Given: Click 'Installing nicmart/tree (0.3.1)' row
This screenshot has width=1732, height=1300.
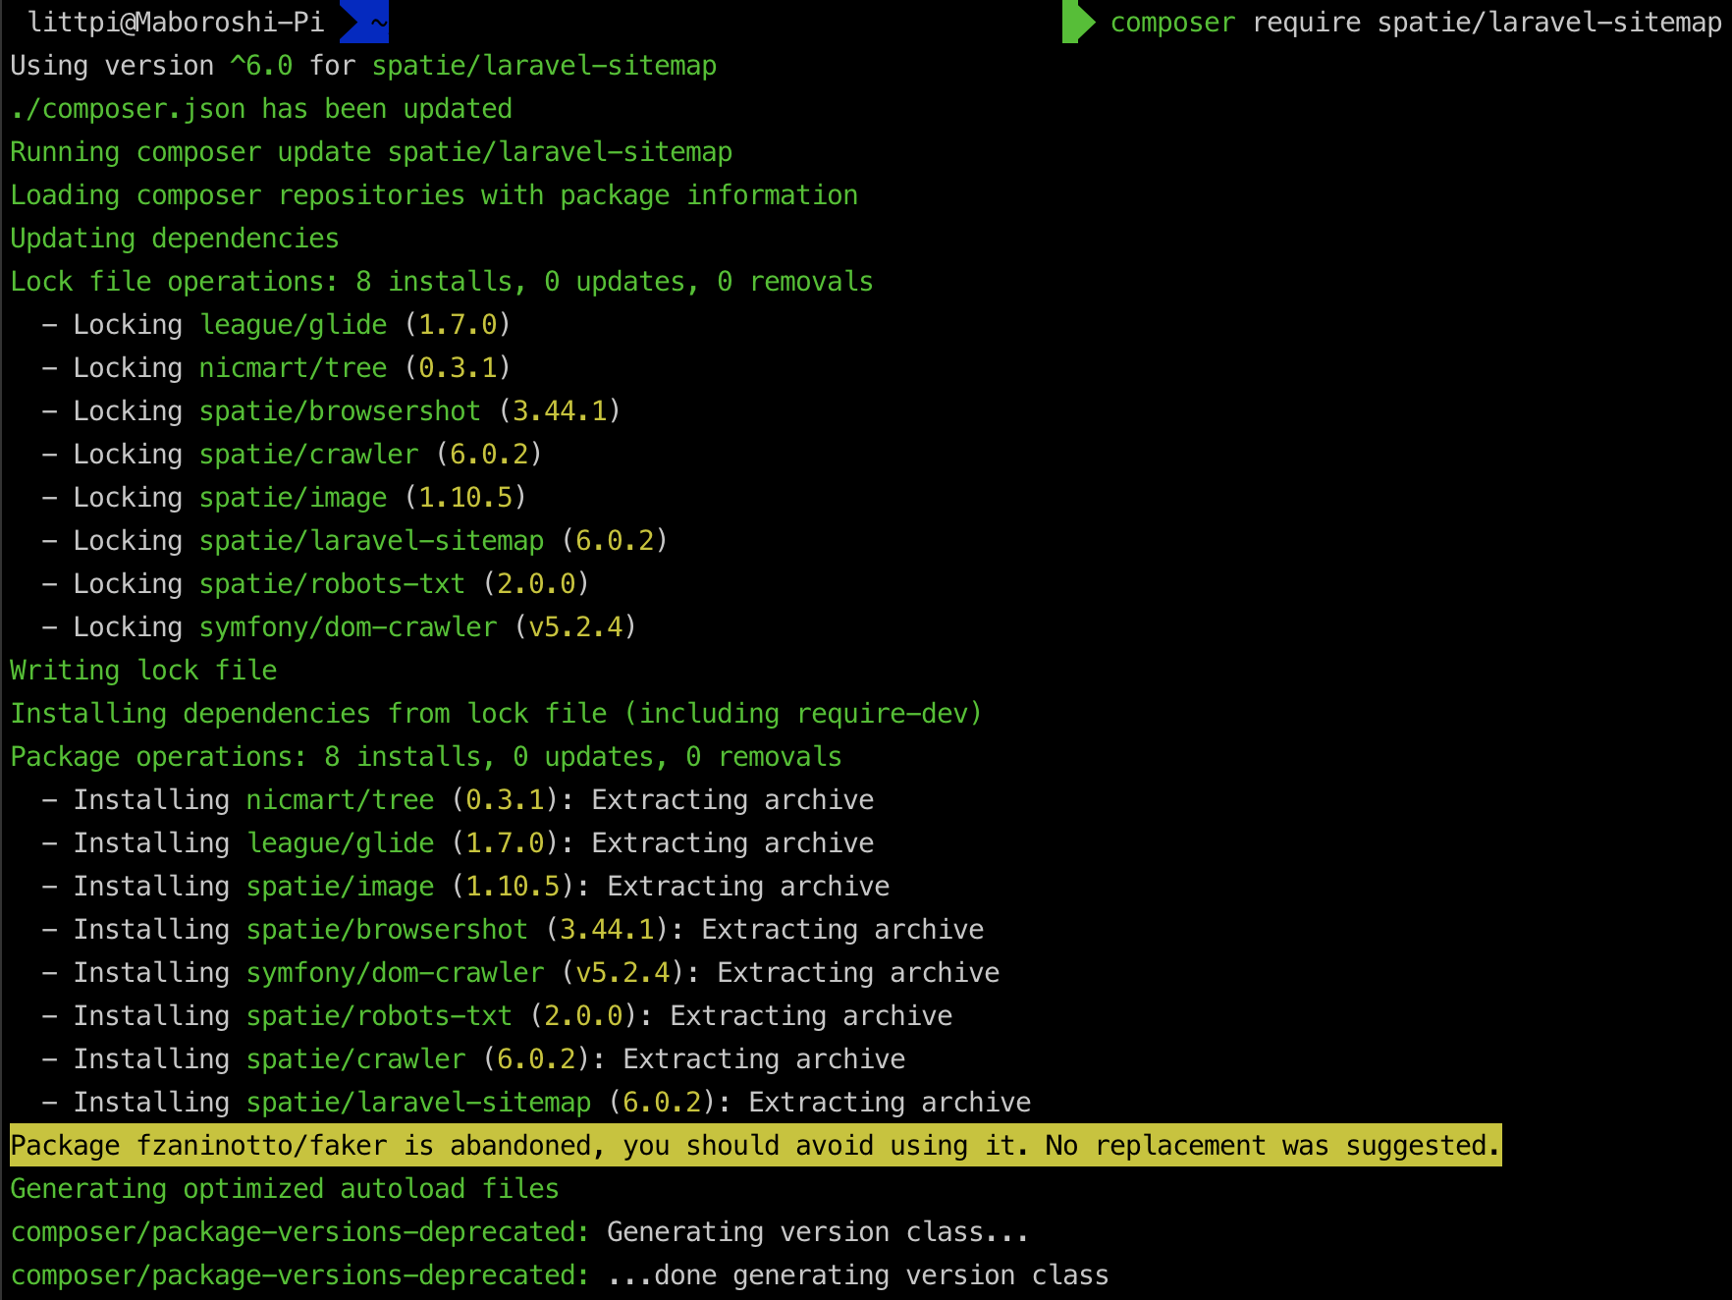Looking at the screenshot, I should (x=458, y=800).
